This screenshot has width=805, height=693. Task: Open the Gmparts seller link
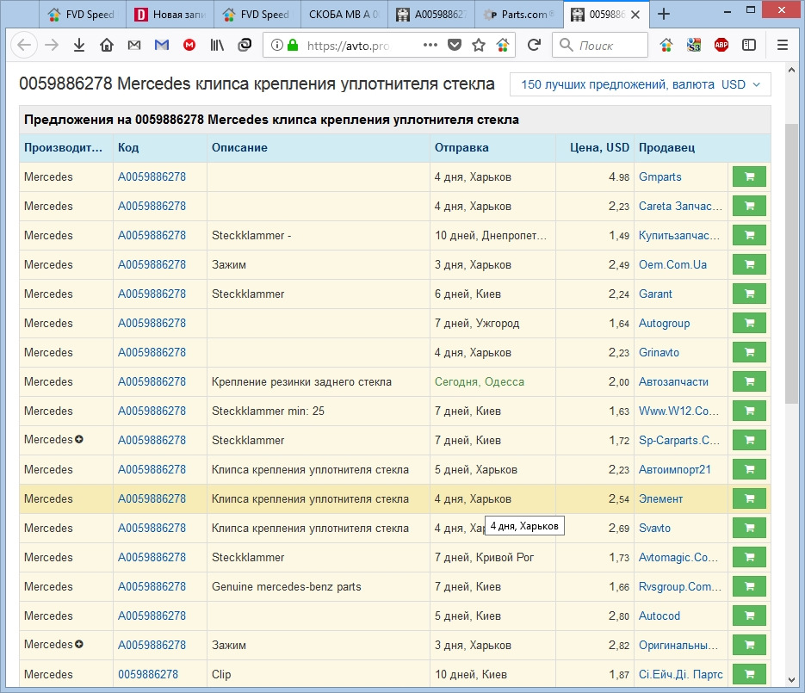pos(659,176)
